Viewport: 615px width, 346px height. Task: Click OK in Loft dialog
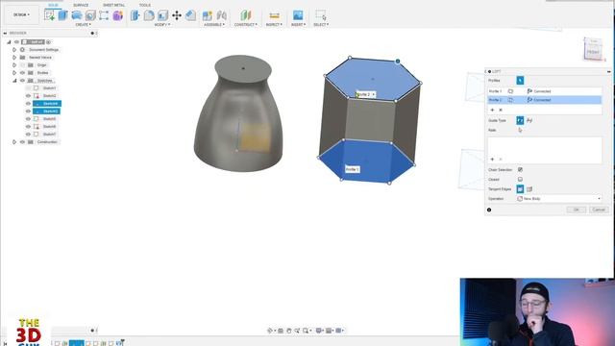pyautogui.click(x=577, y=210)
